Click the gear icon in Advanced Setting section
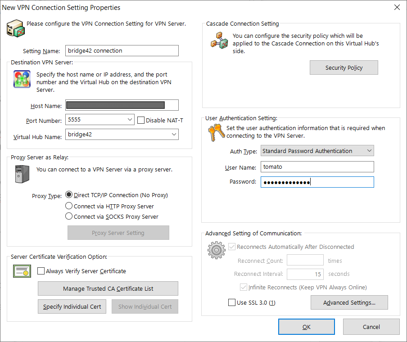 tap(216, 250)
